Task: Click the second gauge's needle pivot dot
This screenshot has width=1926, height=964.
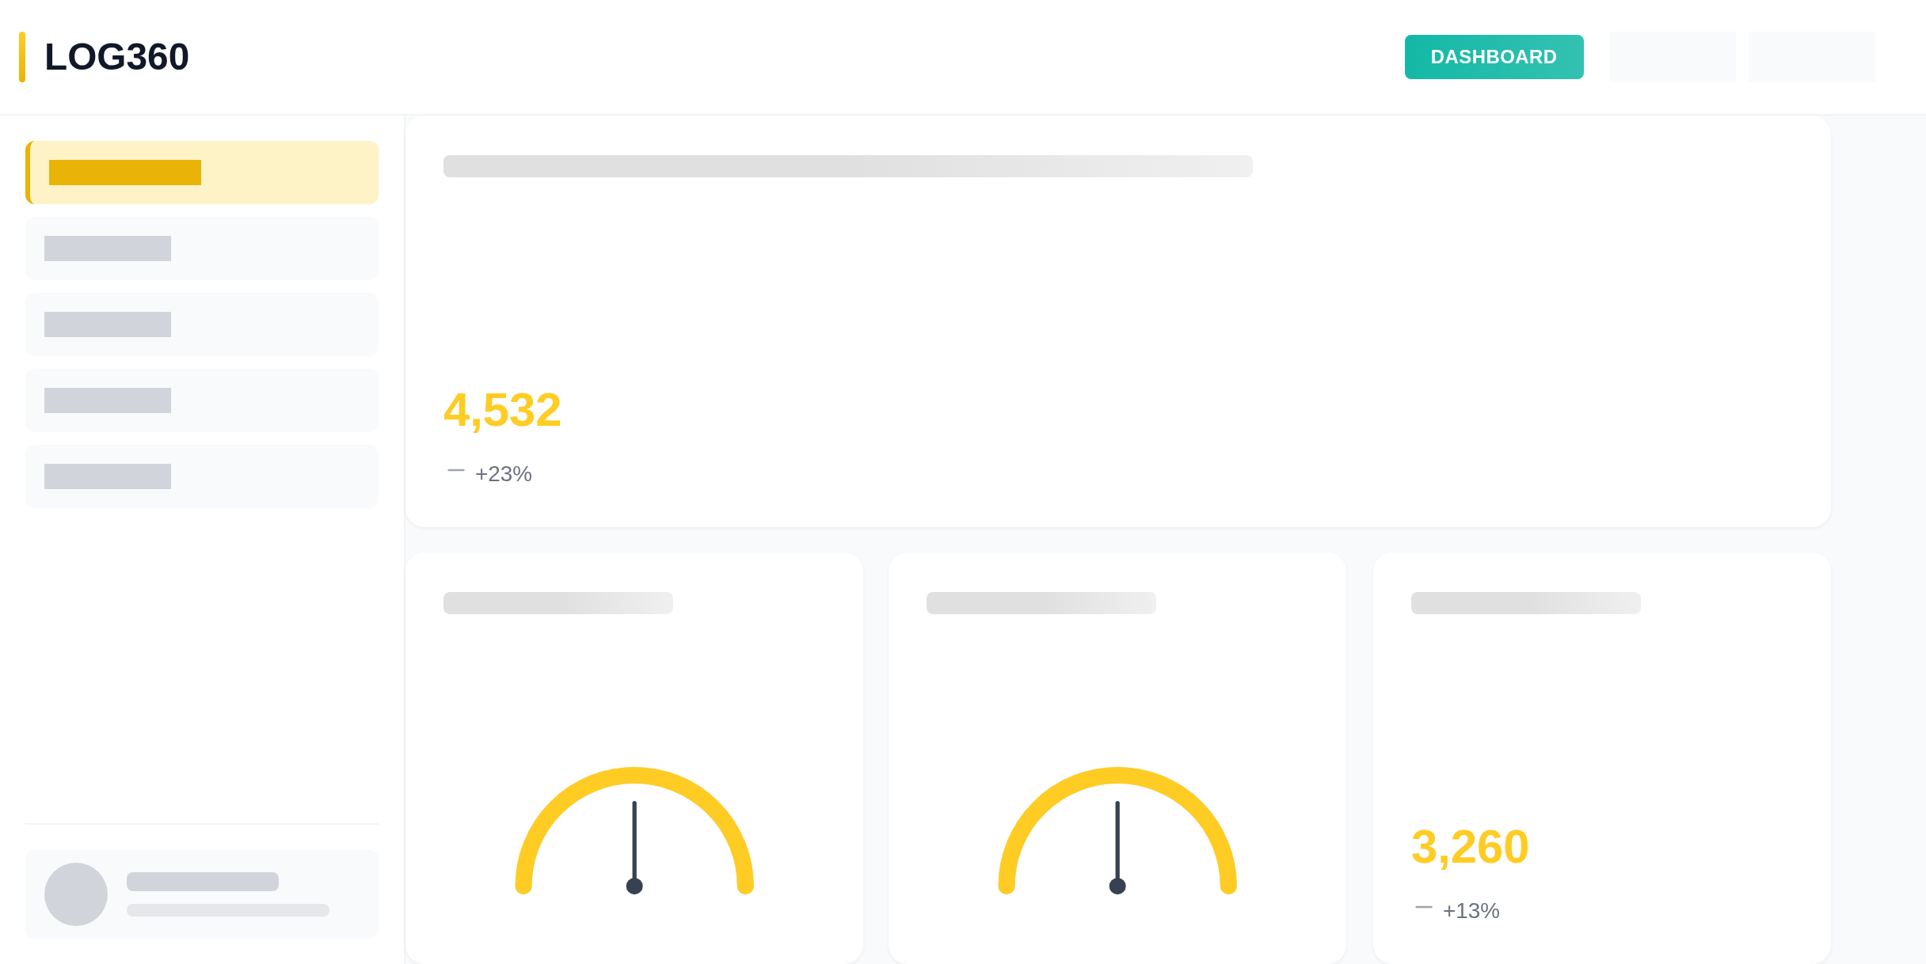Action: tap(1117, 886)
